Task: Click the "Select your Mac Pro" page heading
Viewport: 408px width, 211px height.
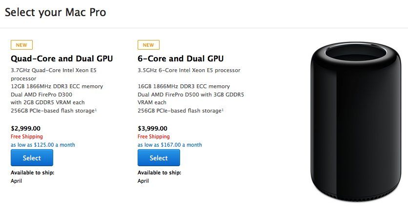Action: tap(55, 12)
